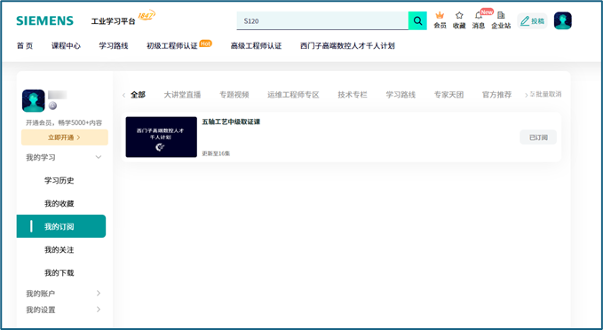Click the 更新至16集 text
The image size is (603, 330).
[x=216, y=153]
